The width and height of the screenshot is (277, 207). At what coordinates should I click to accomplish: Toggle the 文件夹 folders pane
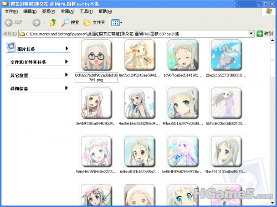(94, 23)
